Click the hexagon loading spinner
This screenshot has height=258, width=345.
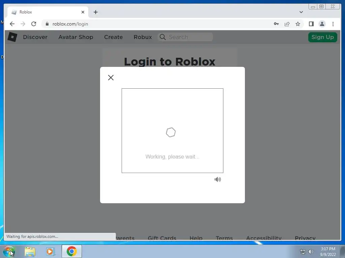tap(171, 132)
